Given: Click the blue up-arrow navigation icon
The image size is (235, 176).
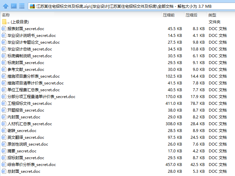Looking at the screenshot, I should tap(6, 6).
